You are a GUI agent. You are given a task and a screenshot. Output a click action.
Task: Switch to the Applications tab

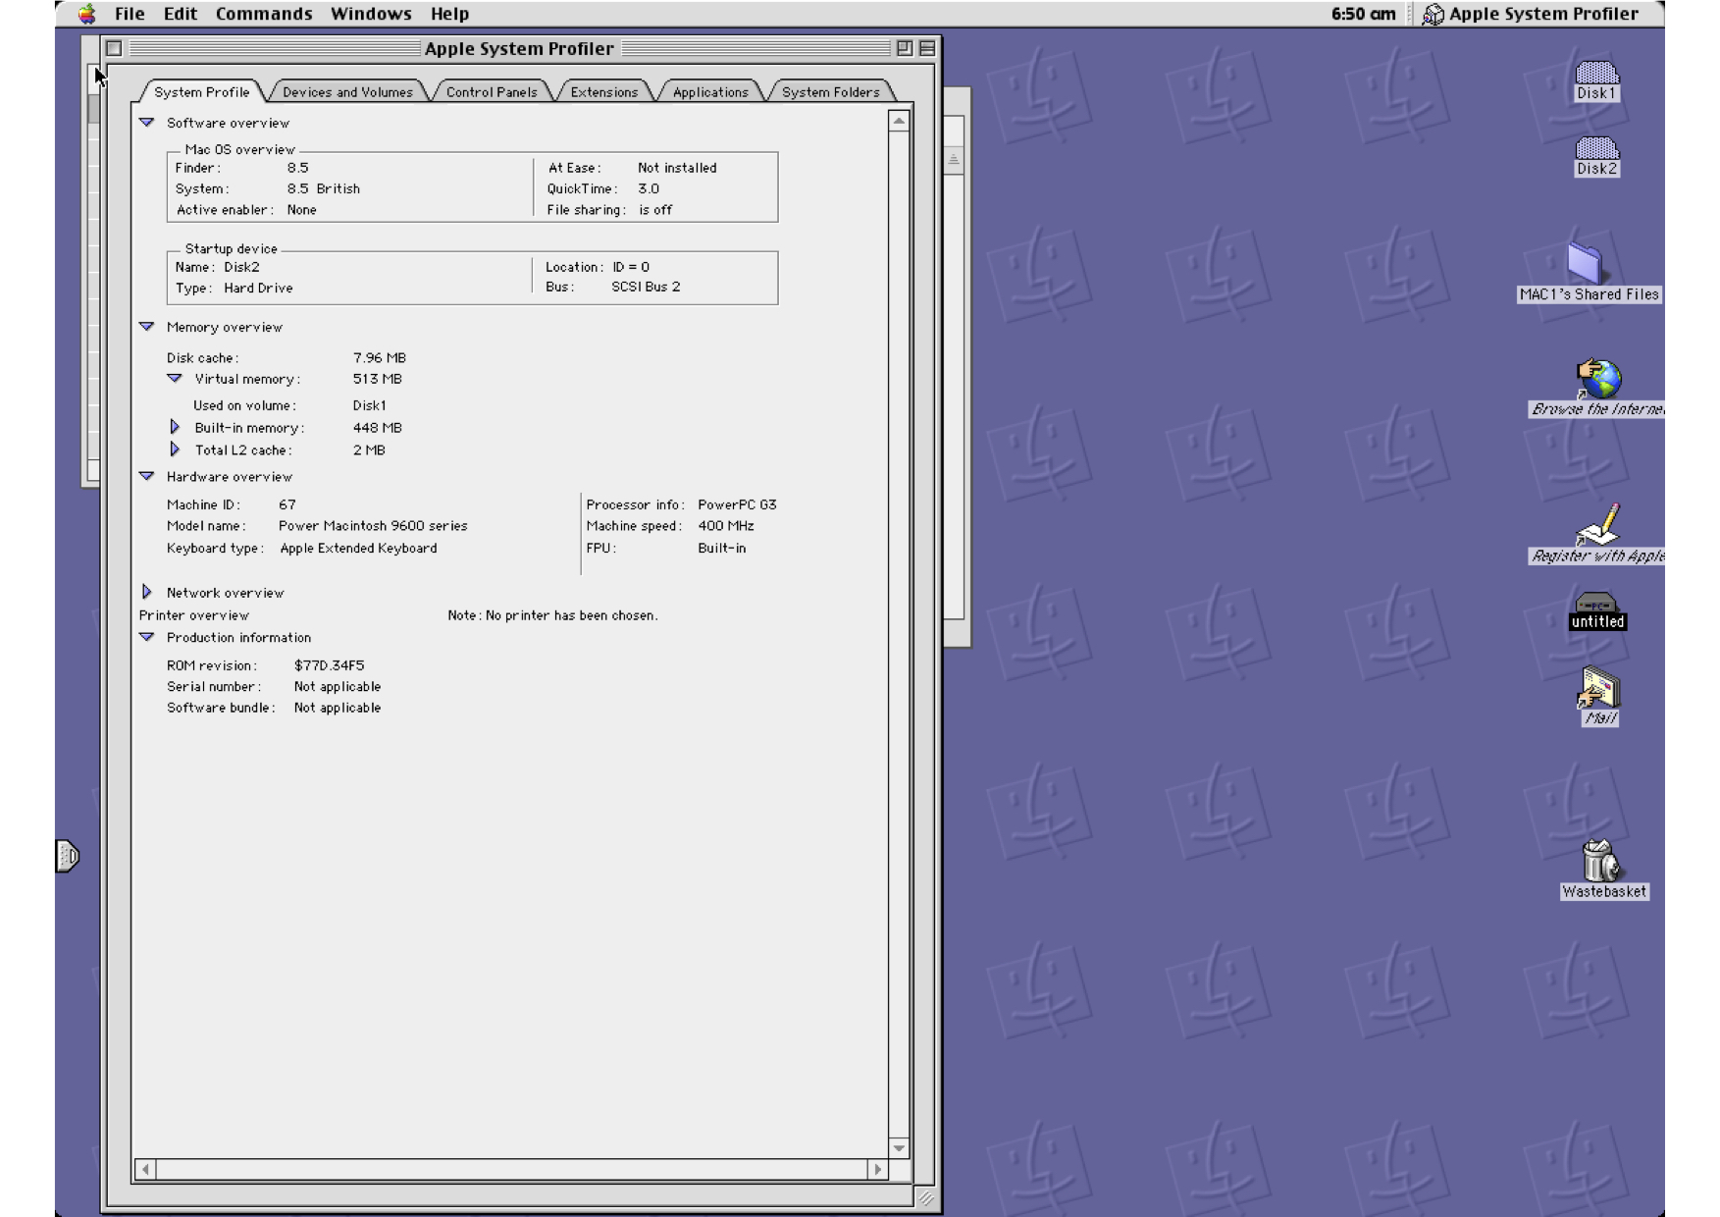coord(710,91)
